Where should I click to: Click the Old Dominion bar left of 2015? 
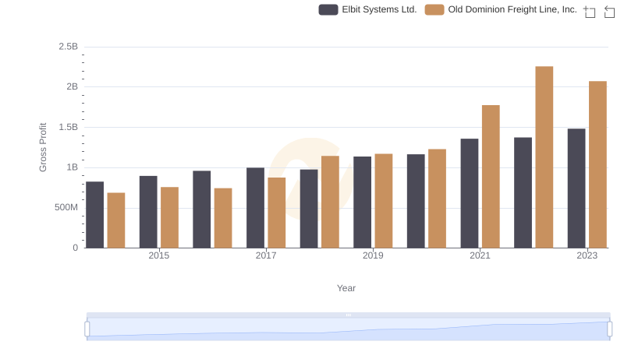(116, 220)
